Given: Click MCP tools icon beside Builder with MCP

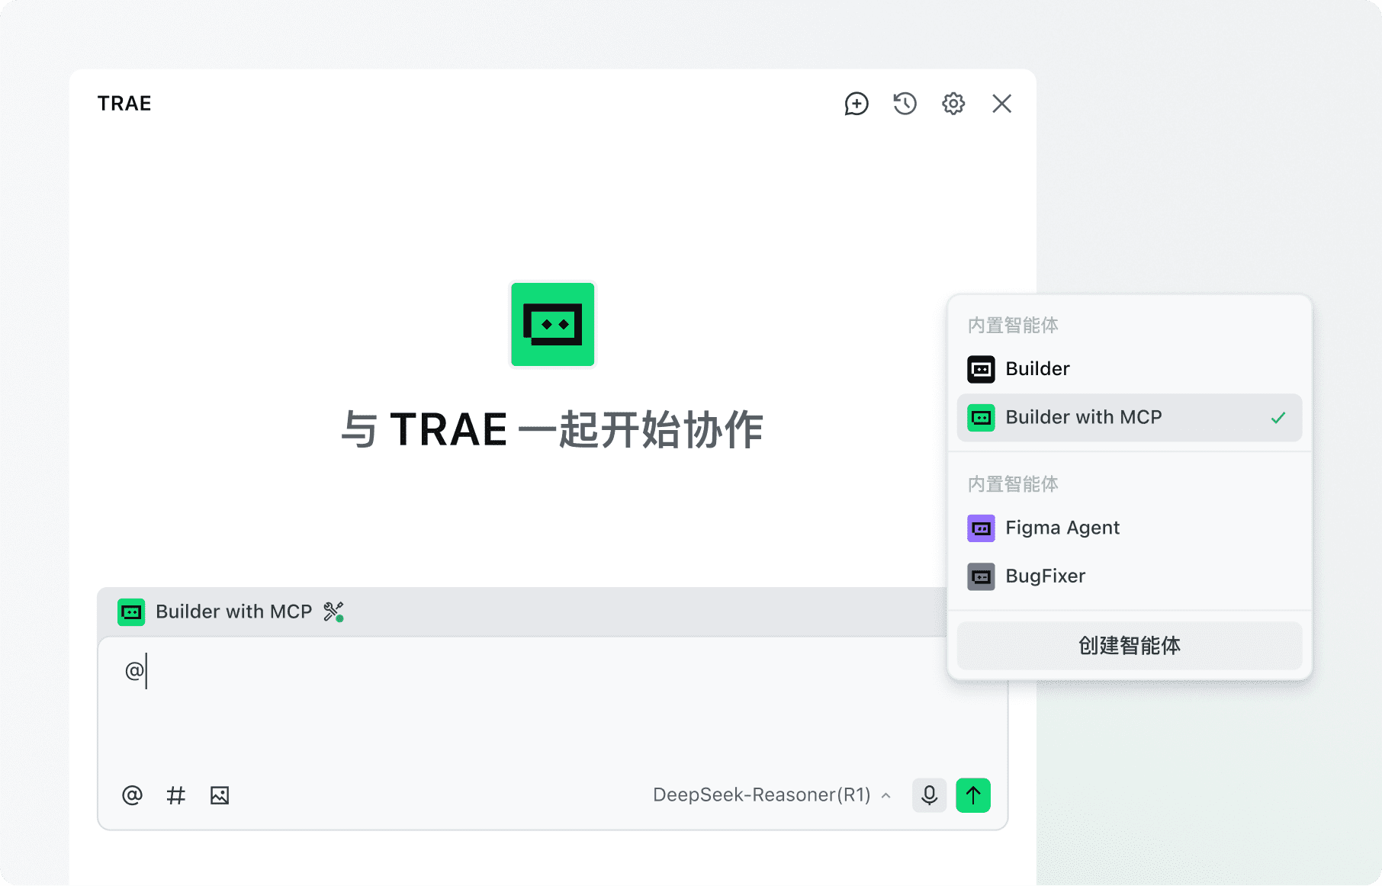Looking at the screenshot, I should point(333,612).
